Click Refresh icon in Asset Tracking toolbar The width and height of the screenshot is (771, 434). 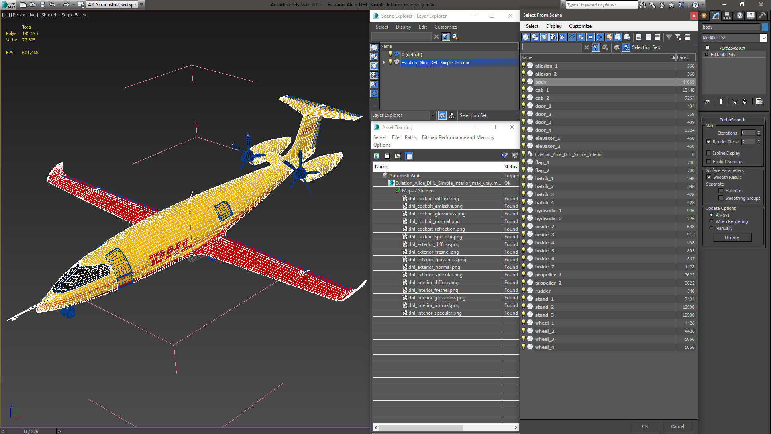[376, 156]
